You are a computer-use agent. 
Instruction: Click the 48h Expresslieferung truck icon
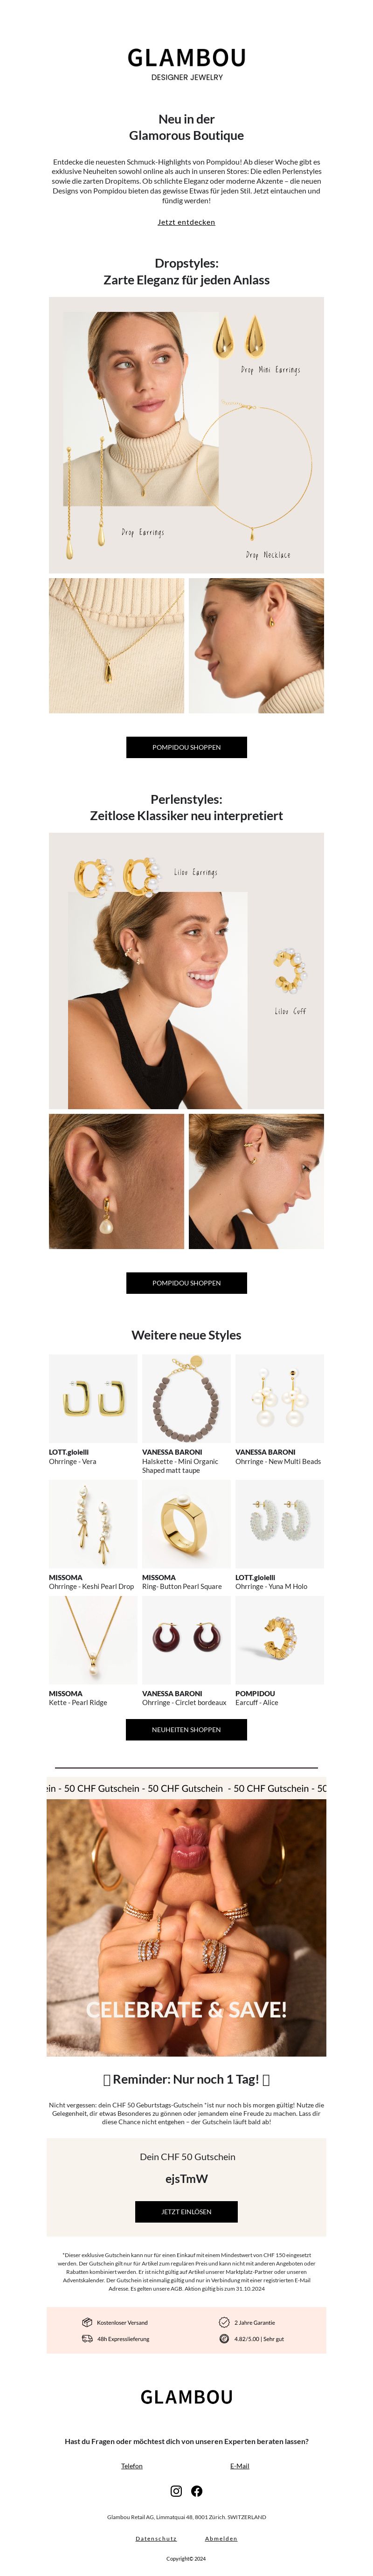coord(87,2338)
